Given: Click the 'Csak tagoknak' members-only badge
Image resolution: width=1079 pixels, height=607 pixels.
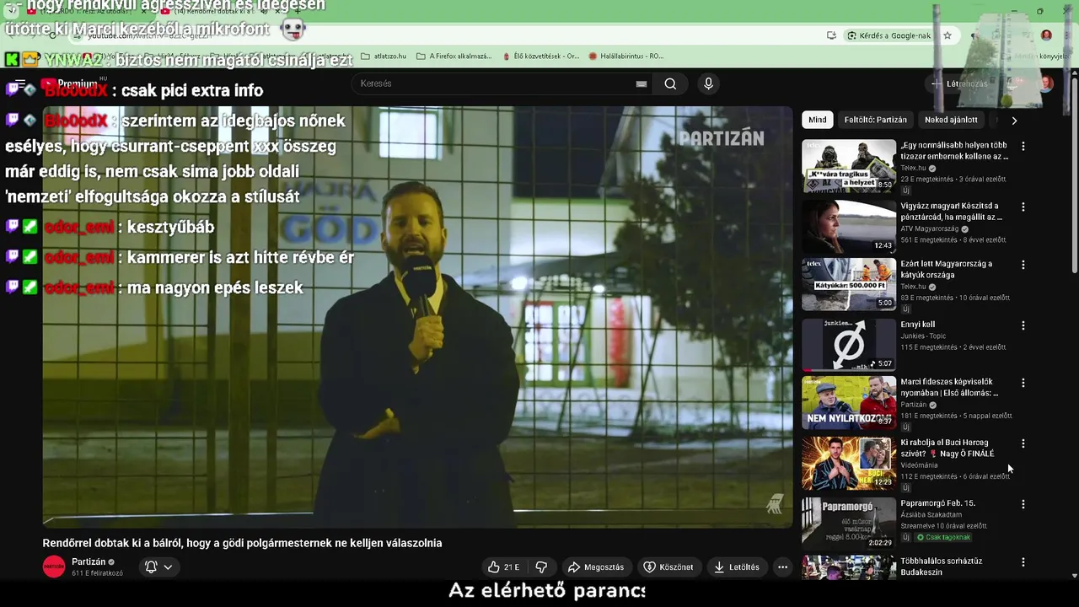Looking at the screenshot, I should click(x=944, y=537).
